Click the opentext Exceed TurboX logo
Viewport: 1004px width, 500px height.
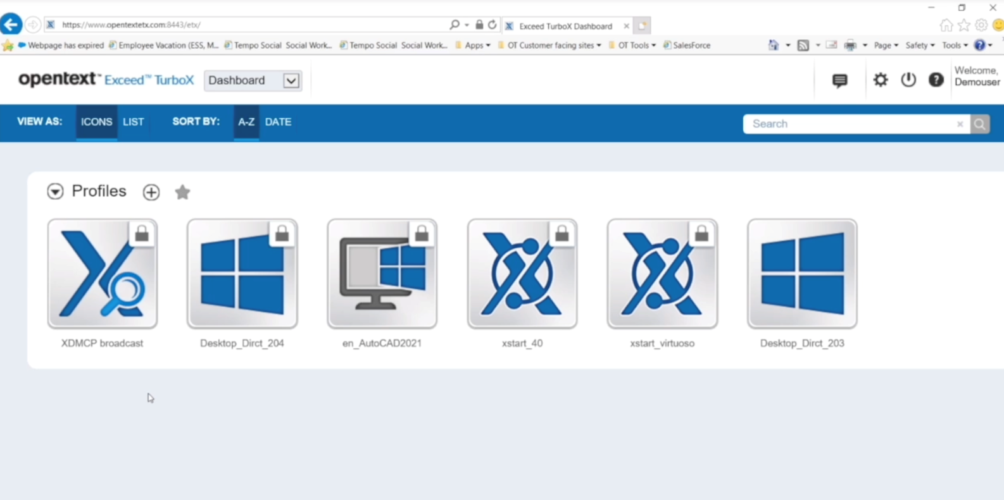click(106, 80)
